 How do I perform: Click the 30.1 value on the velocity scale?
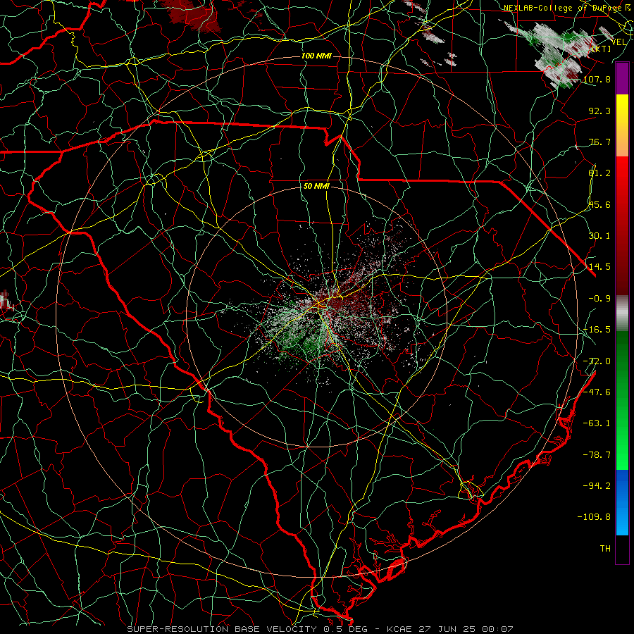(x=599, y=236)
